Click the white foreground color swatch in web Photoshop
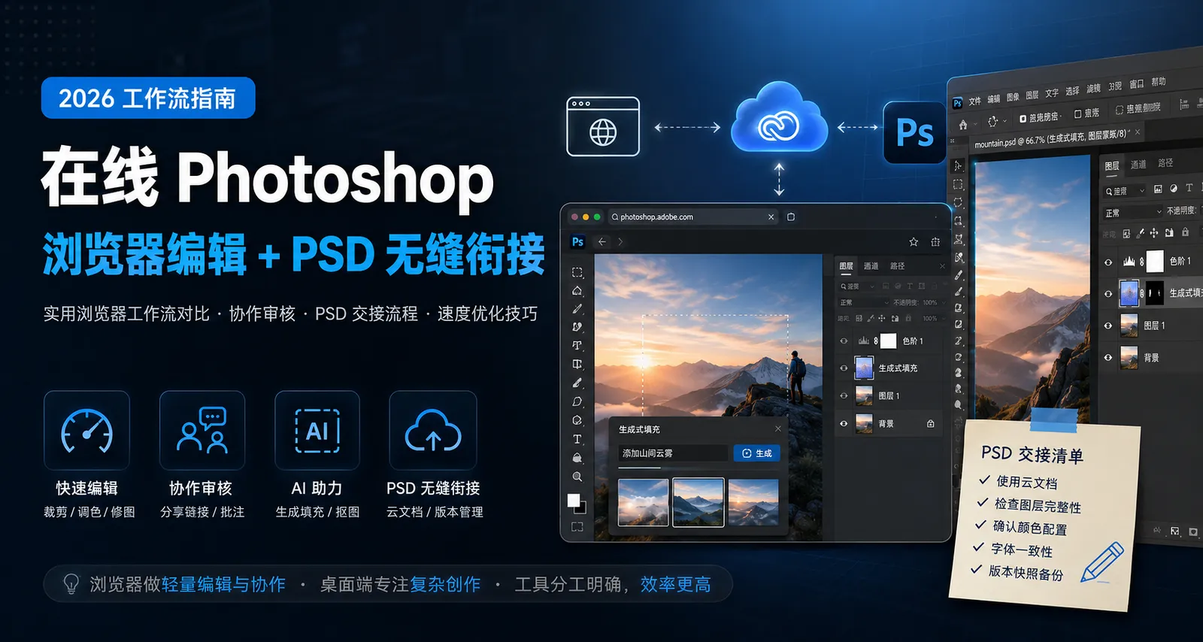The image size is (1203, 642). pyautogui.click(x=574, y=501)
